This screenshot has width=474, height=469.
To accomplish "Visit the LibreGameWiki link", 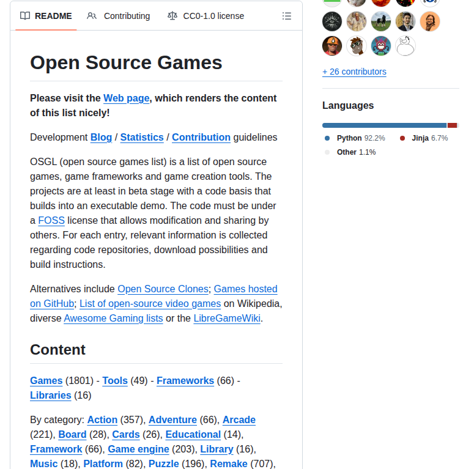I will (227, 318).
